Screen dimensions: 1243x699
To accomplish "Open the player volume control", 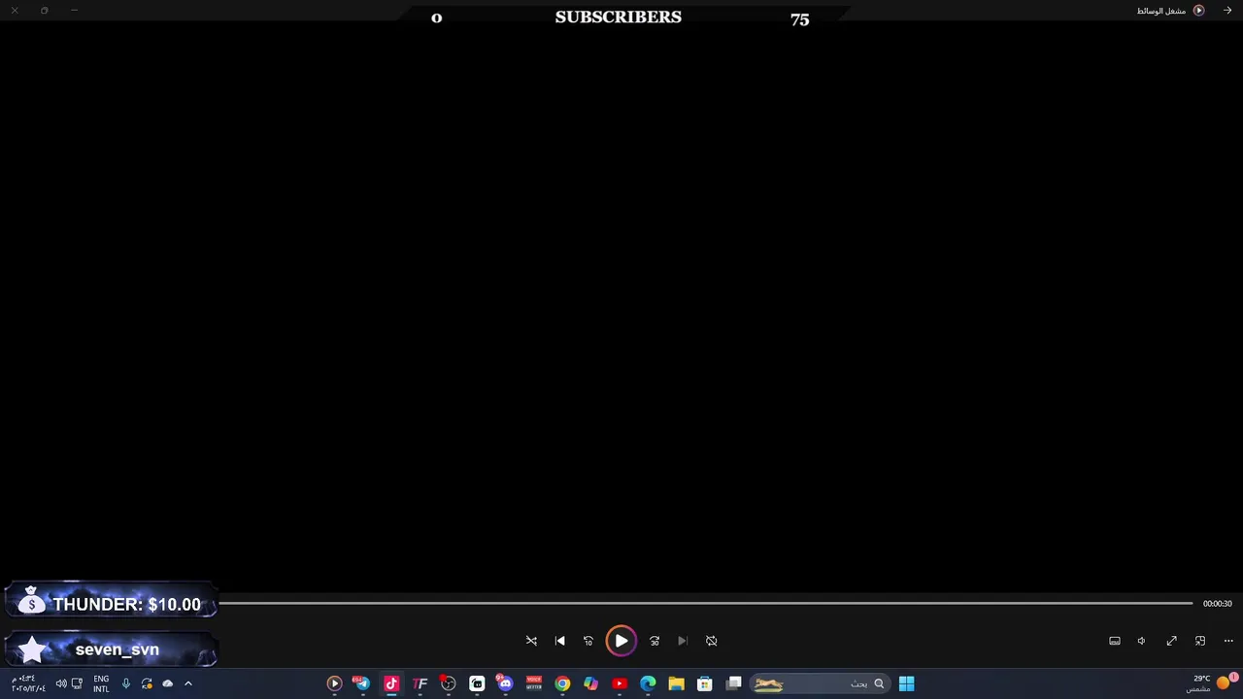I will point(1141,641).
